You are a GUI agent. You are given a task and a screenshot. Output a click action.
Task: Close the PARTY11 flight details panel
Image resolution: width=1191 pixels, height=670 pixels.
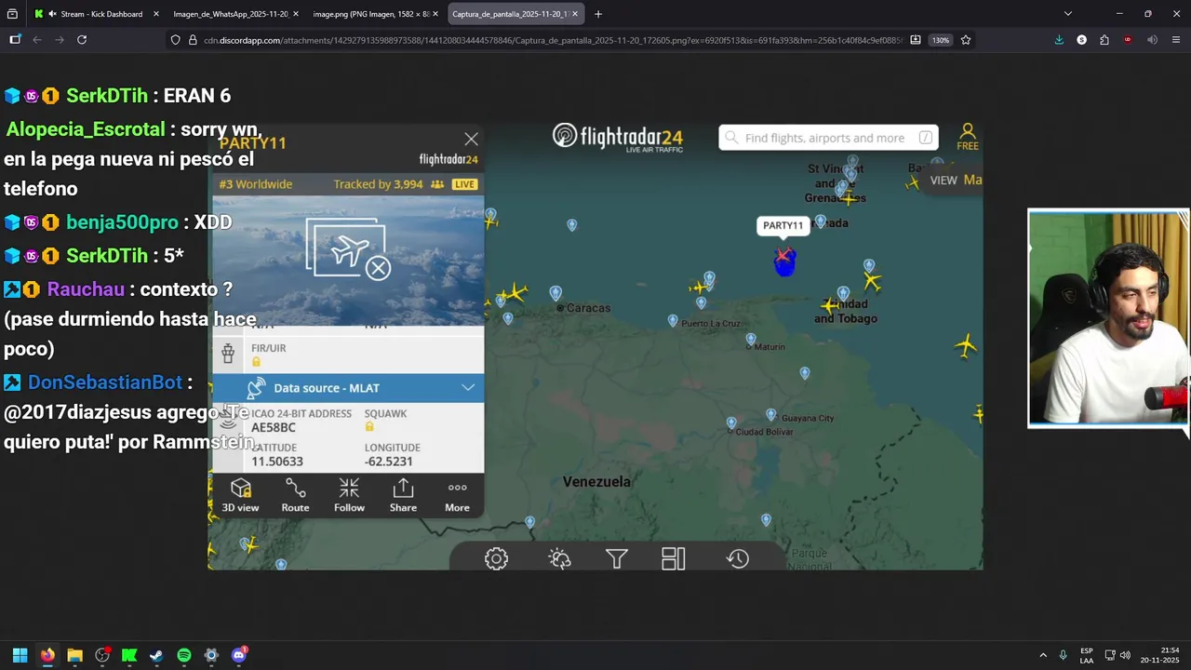[471, 140]
